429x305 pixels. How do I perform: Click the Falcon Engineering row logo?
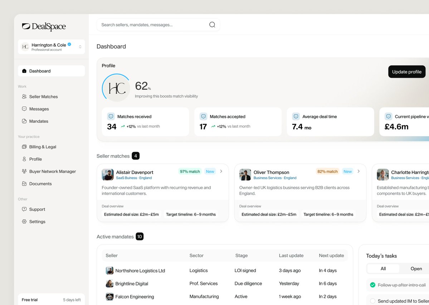click(x=110, y=296)
